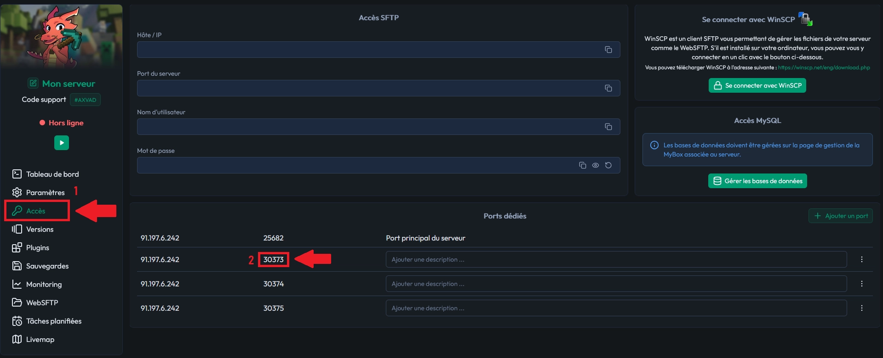Viewport: 883px width, 358px height.
Task: Open the WebSFTP file manager
Action: click(42, 302)
